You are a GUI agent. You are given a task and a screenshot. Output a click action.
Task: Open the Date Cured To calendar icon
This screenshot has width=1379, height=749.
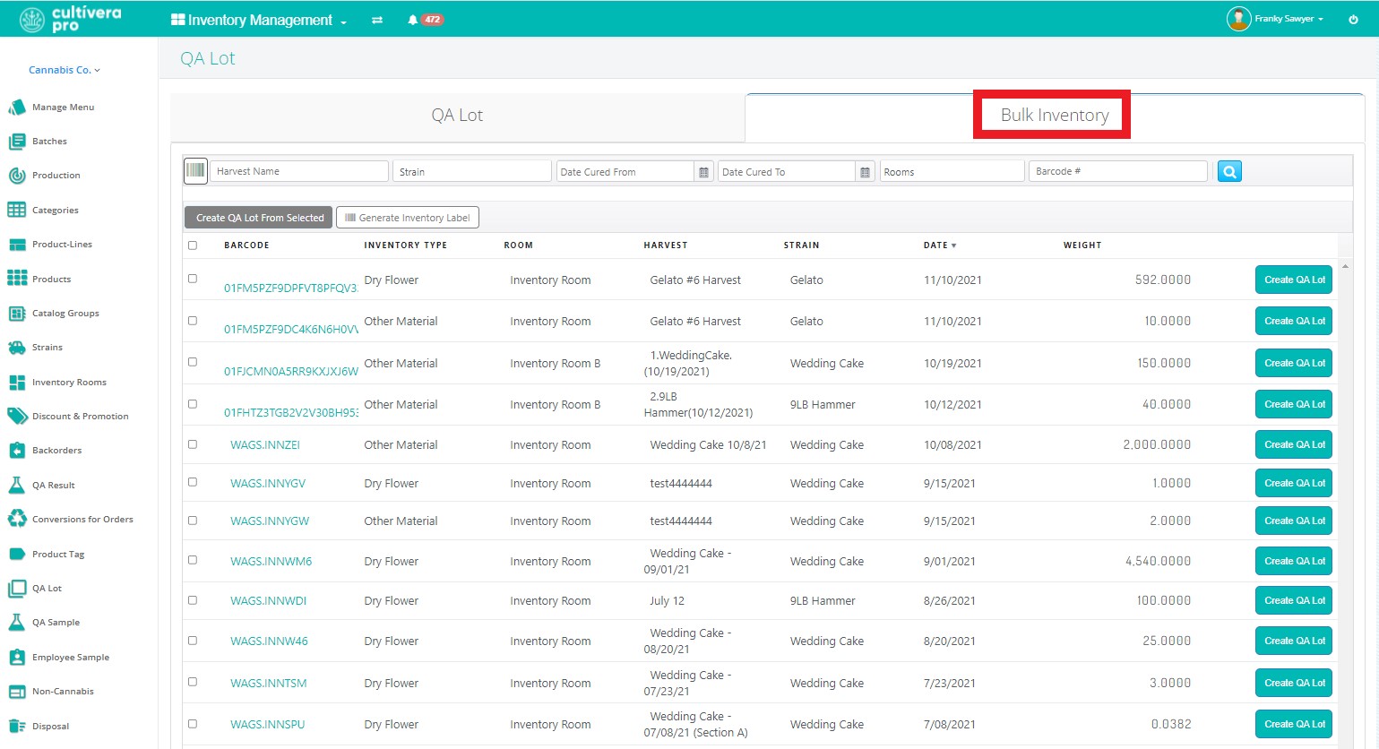point(865,172)
